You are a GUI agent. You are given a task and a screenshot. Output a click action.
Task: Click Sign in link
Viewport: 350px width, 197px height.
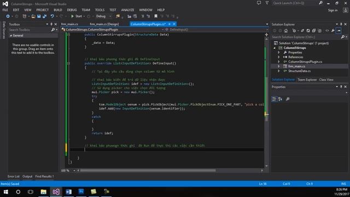pyautogui.click(x=332, y=10)
